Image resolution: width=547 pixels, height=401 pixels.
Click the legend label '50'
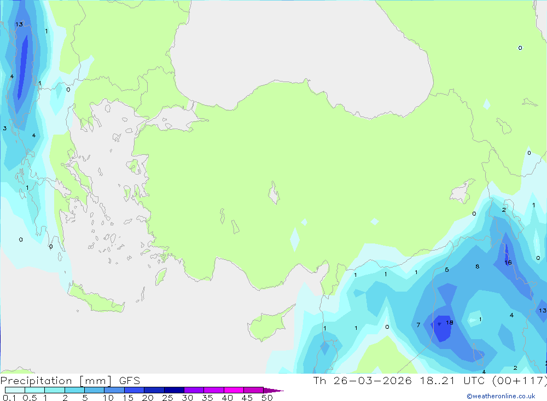[x=267, y=398]
